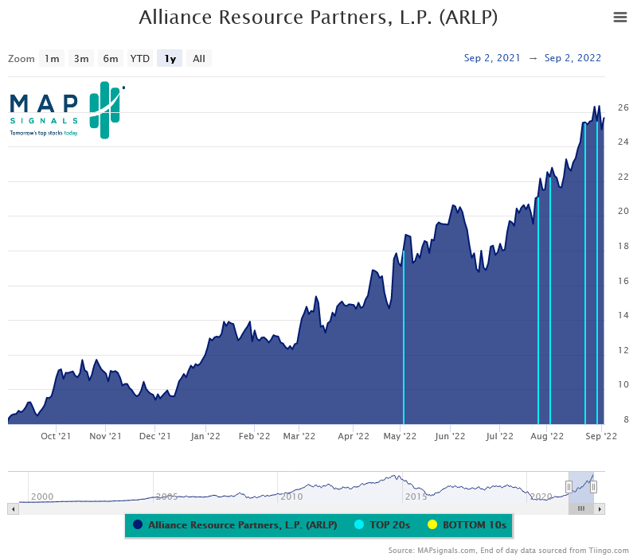Click the 2020 label in the navigator
Image resolution: width=637 pixels, height=557 pixels.
541,497
